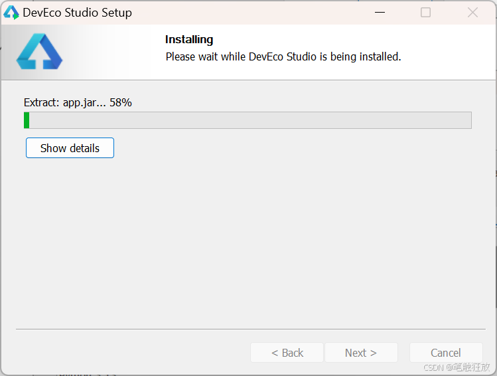This screenshot has height=376, width=497.
Task: Click the small DevEco icon in title bar
Action: pos(11,13)
